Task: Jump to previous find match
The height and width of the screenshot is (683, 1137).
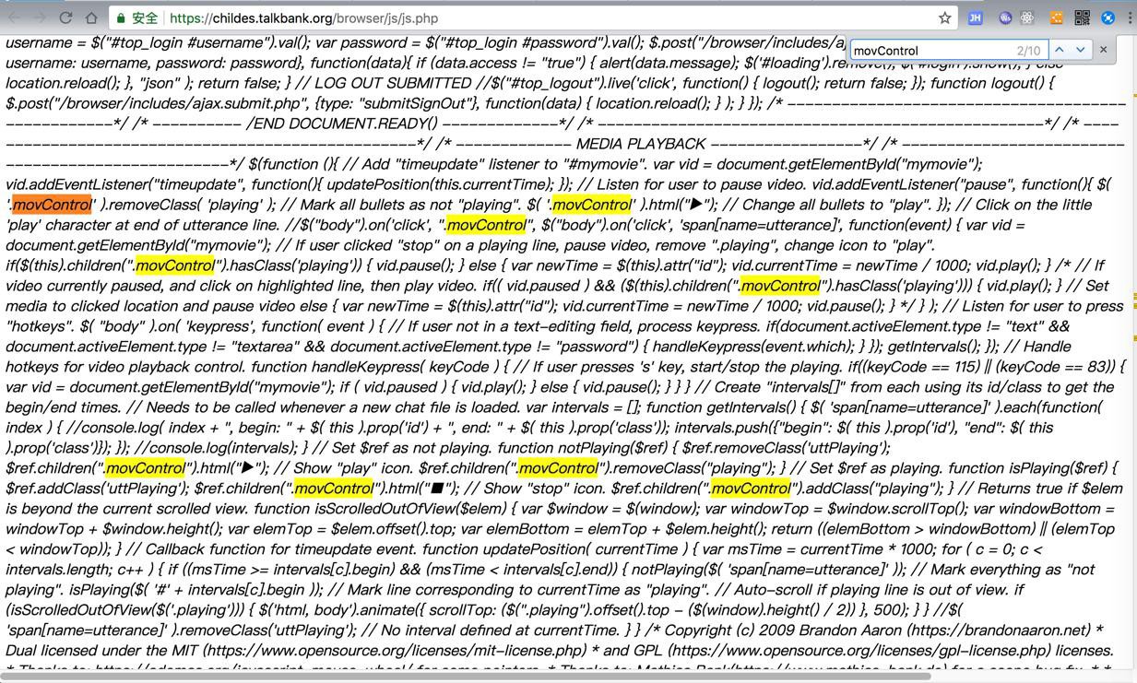Action: 1060,50
